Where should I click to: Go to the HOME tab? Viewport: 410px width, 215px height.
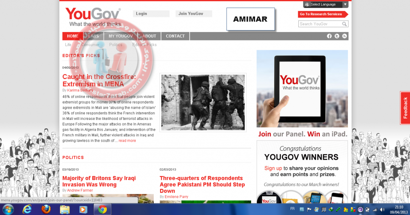pyautogui.click(x=72, y=36)
